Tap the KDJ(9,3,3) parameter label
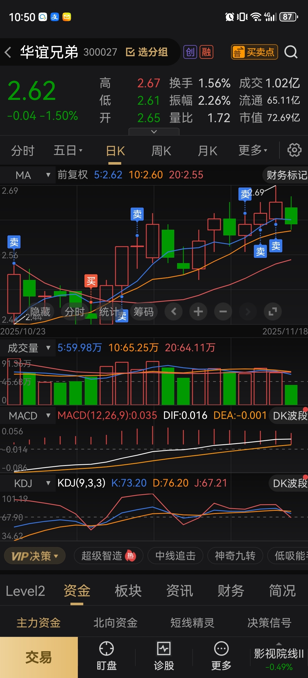This screenshot has height=678, width=308. pyautogui.click(x=82, y=483)
